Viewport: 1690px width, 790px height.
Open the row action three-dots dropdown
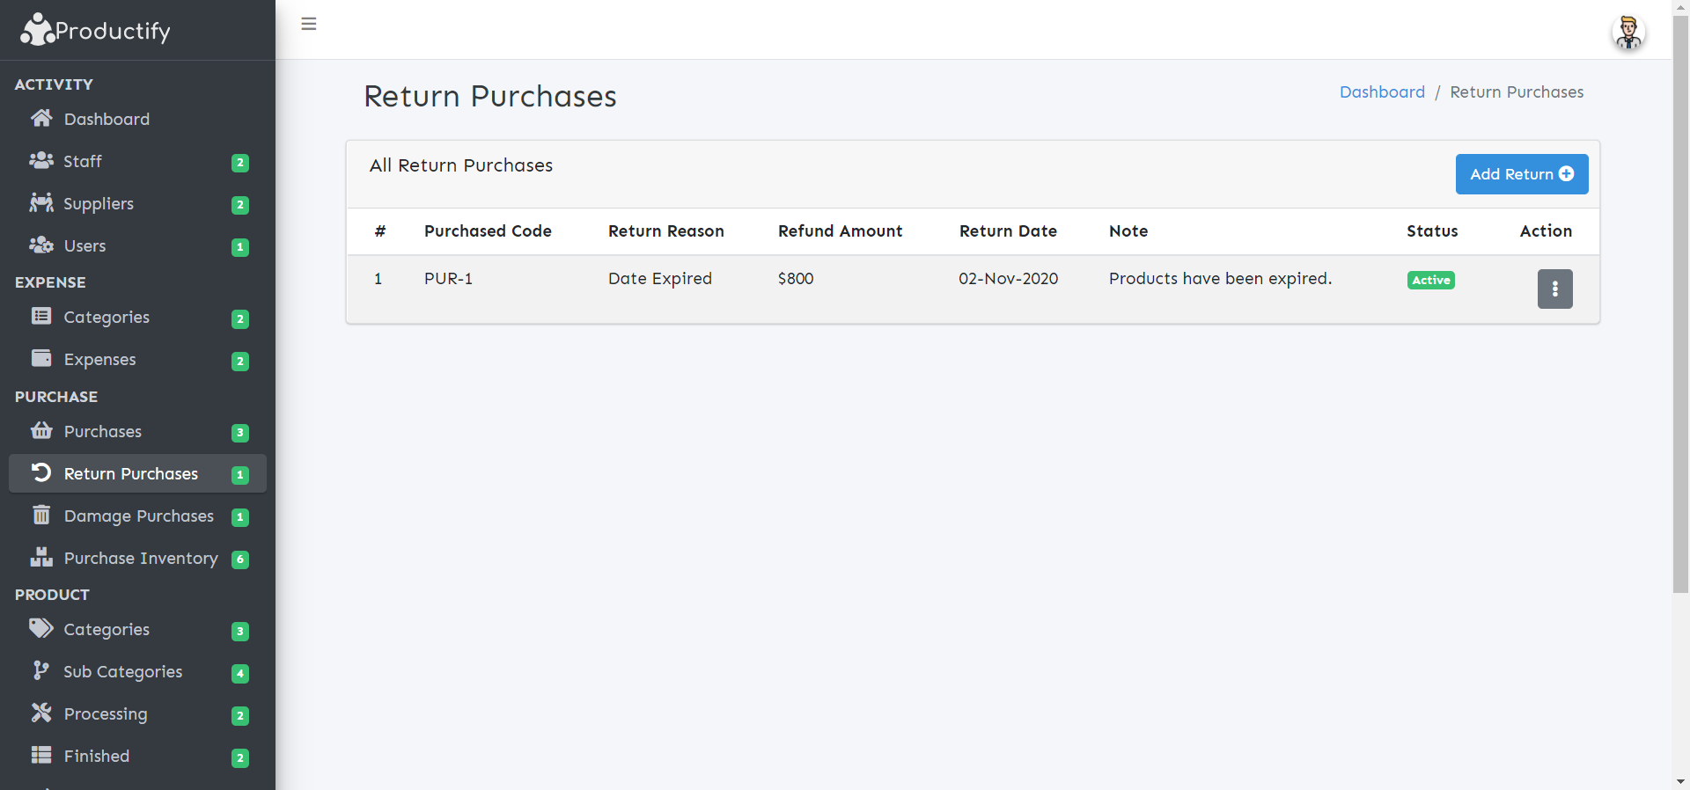coord(1554,289)
